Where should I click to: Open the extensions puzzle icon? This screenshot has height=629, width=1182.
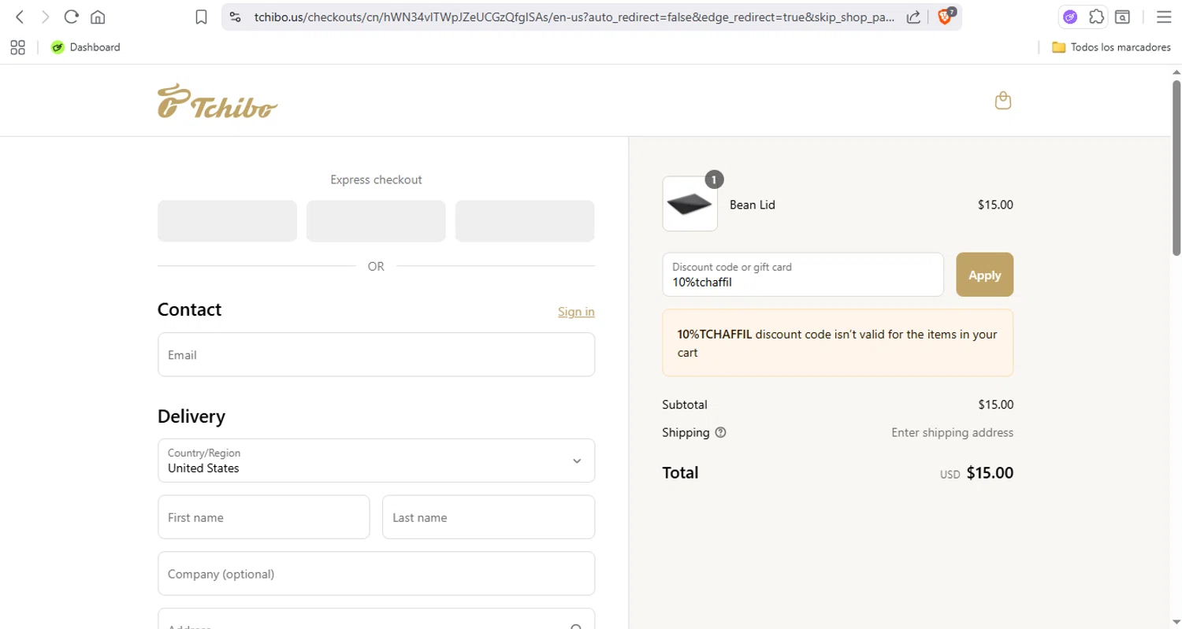click(1096, 17)
